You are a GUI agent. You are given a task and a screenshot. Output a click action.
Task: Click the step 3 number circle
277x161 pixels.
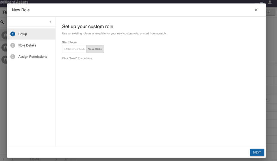pyautogui.click(x=13, y=57)
